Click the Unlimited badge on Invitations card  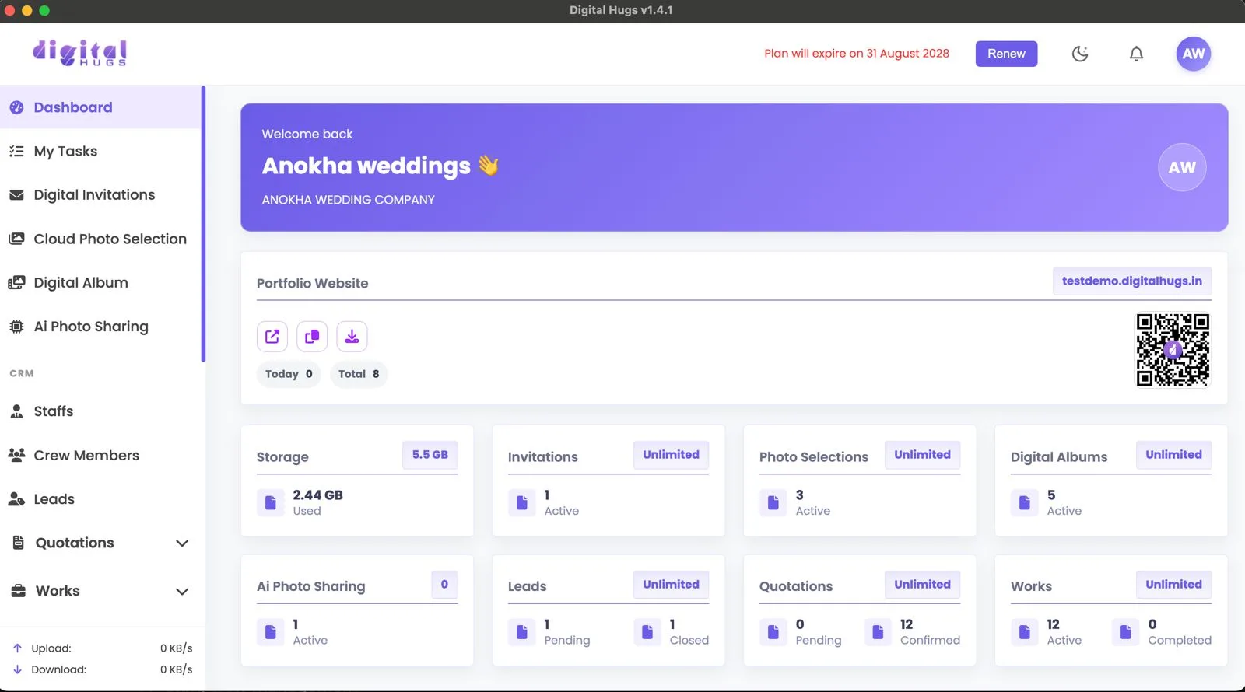[x=671, y=455]
